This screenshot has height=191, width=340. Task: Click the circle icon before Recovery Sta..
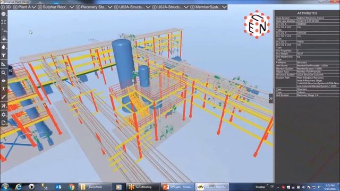pos(78,7)
